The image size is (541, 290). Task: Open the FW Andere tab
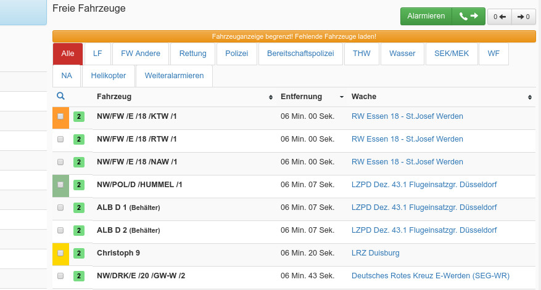(141, 54)
